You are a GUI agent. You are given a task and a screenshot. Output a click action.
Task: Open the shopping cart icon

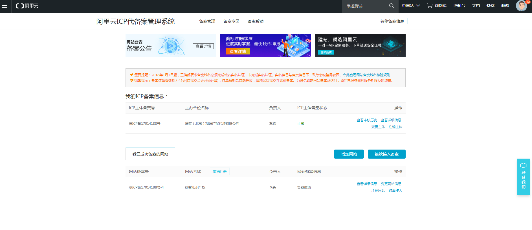coord(430,6)
